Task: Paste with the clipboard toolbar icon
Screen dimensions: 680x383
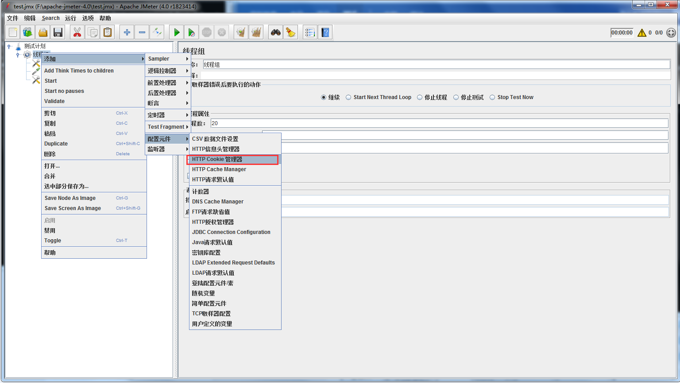Action: (108, 32)
